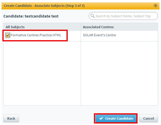161x125 pixels.
Task: Click the checkmark icon on Create Candidate
Action: (x=101, y=118)
